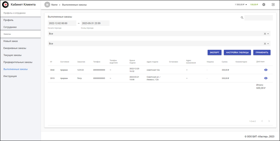The image size is (280, 141).
Task: View order 3919 details eye icon
Action: point(266,78)
